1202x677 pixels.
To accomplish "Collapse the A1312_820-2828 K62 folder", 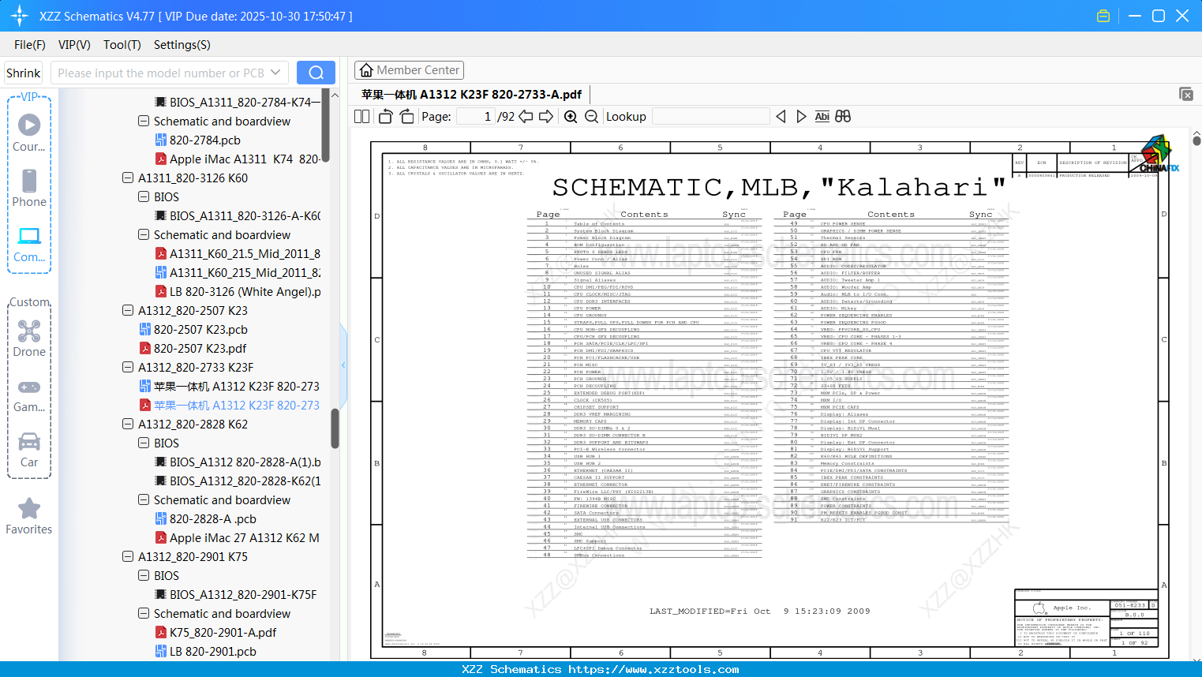I will (x=128, y=425).
